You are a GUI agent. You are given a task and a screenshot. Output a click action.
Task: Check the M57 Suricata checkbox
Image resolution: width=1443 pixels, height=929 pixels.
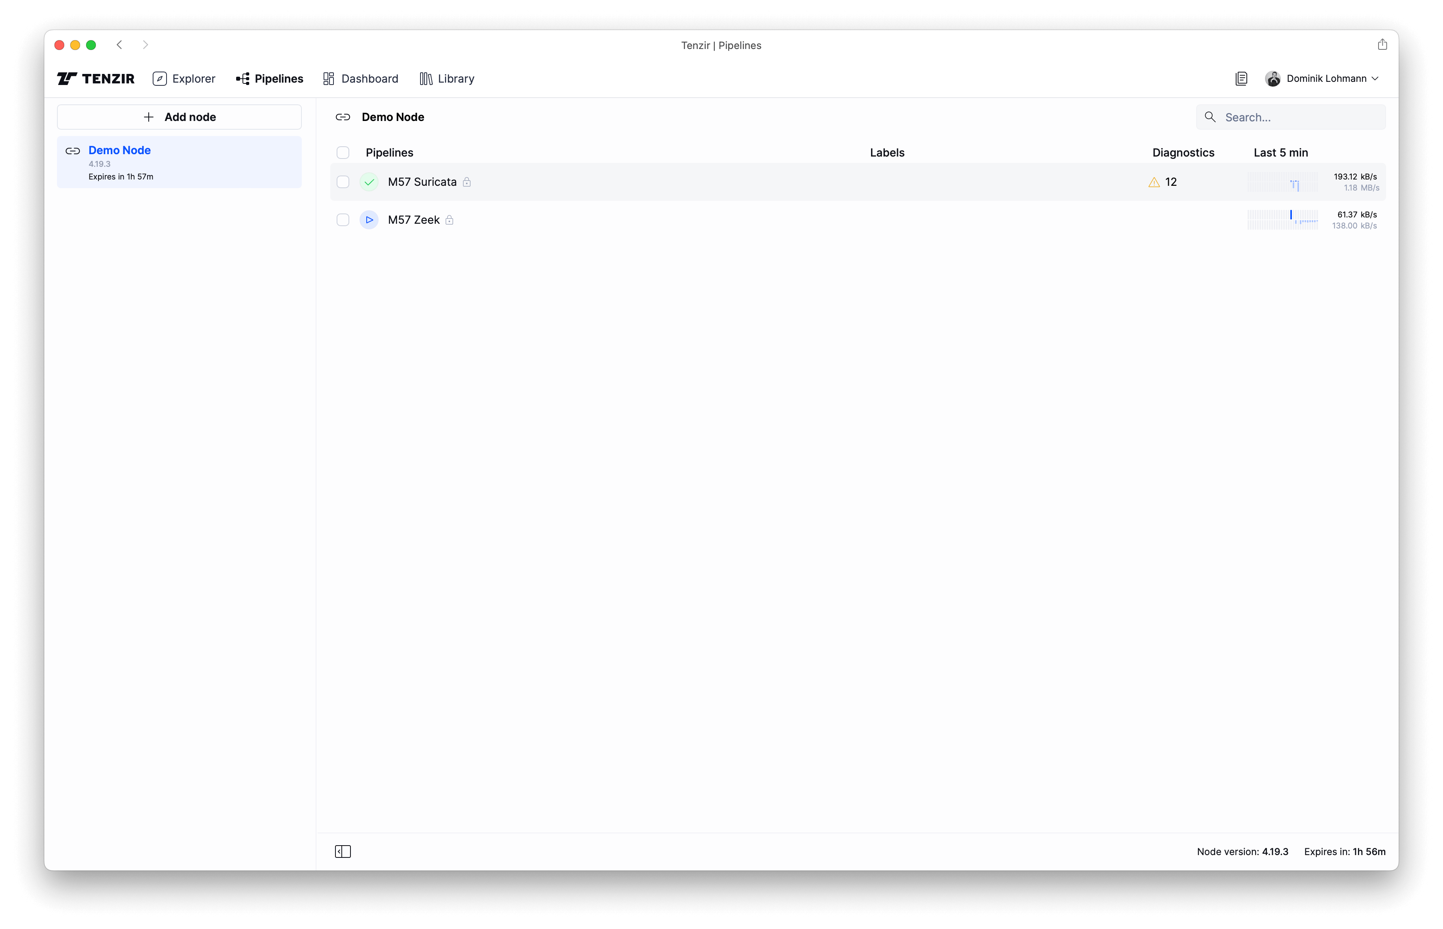[343, 182]
